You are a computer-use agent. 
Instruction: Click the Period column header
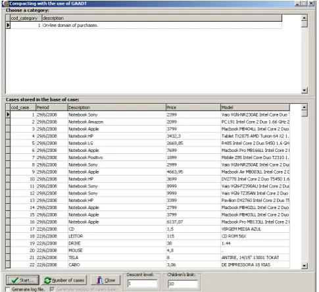click(x=52, y=107)
